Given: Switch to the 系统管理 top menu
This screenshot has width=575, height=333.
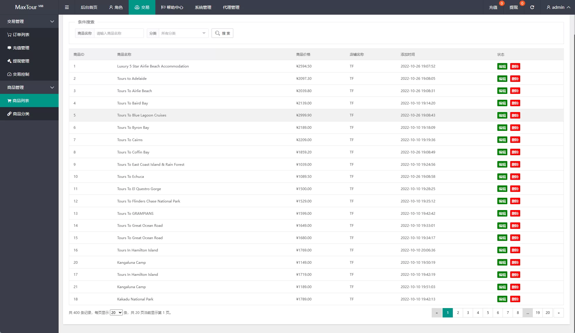Looking at the screenshot, I should [203, 7].
